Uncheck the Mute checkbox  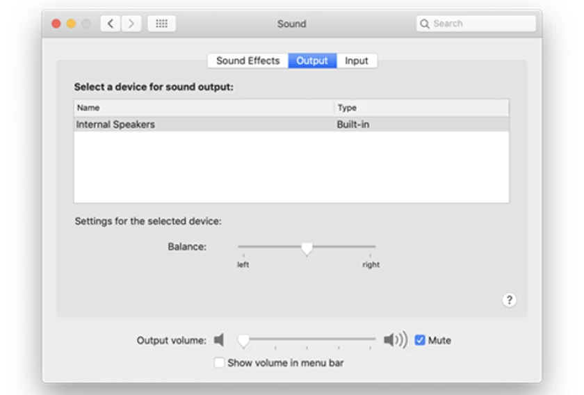click(x=420, y=340)
